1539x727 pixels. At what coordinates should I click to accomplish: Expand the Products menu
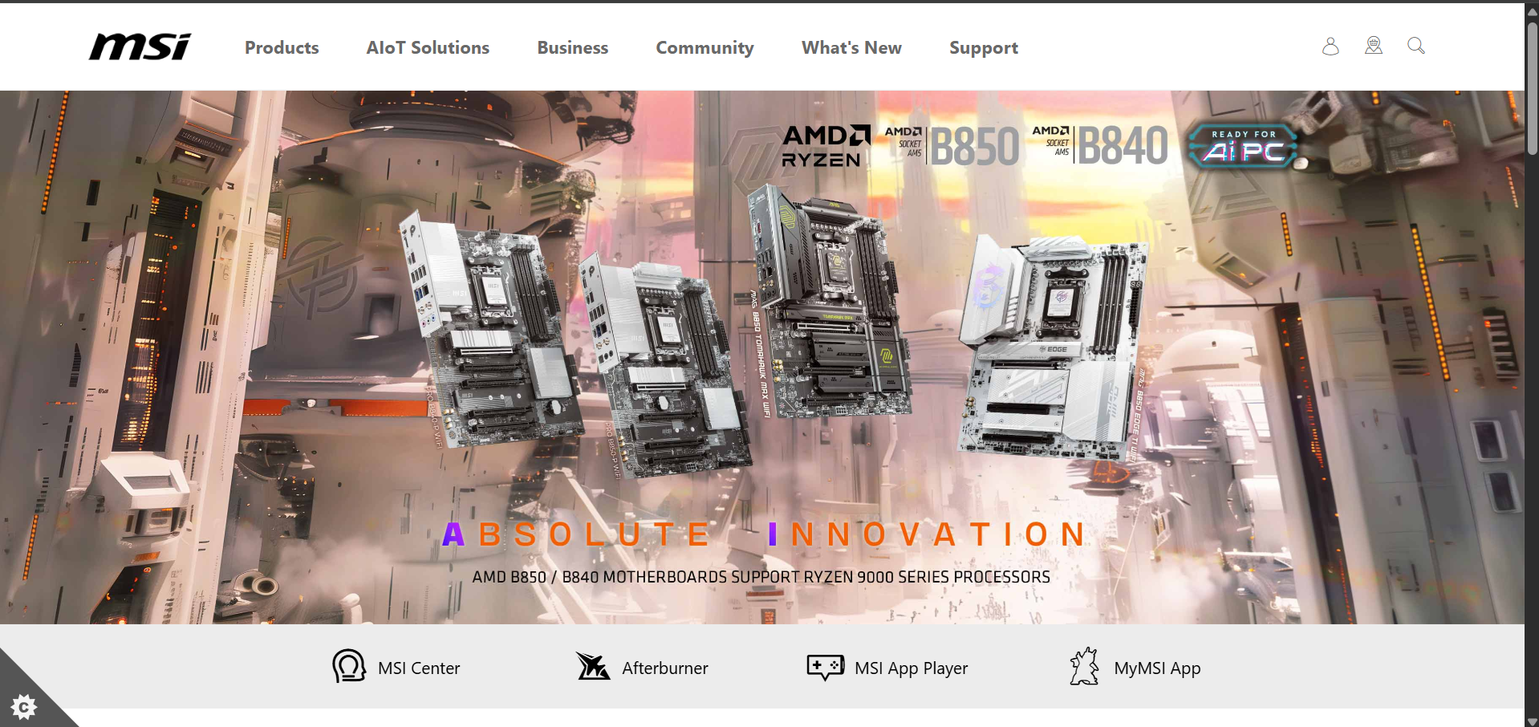click(282, 48)
